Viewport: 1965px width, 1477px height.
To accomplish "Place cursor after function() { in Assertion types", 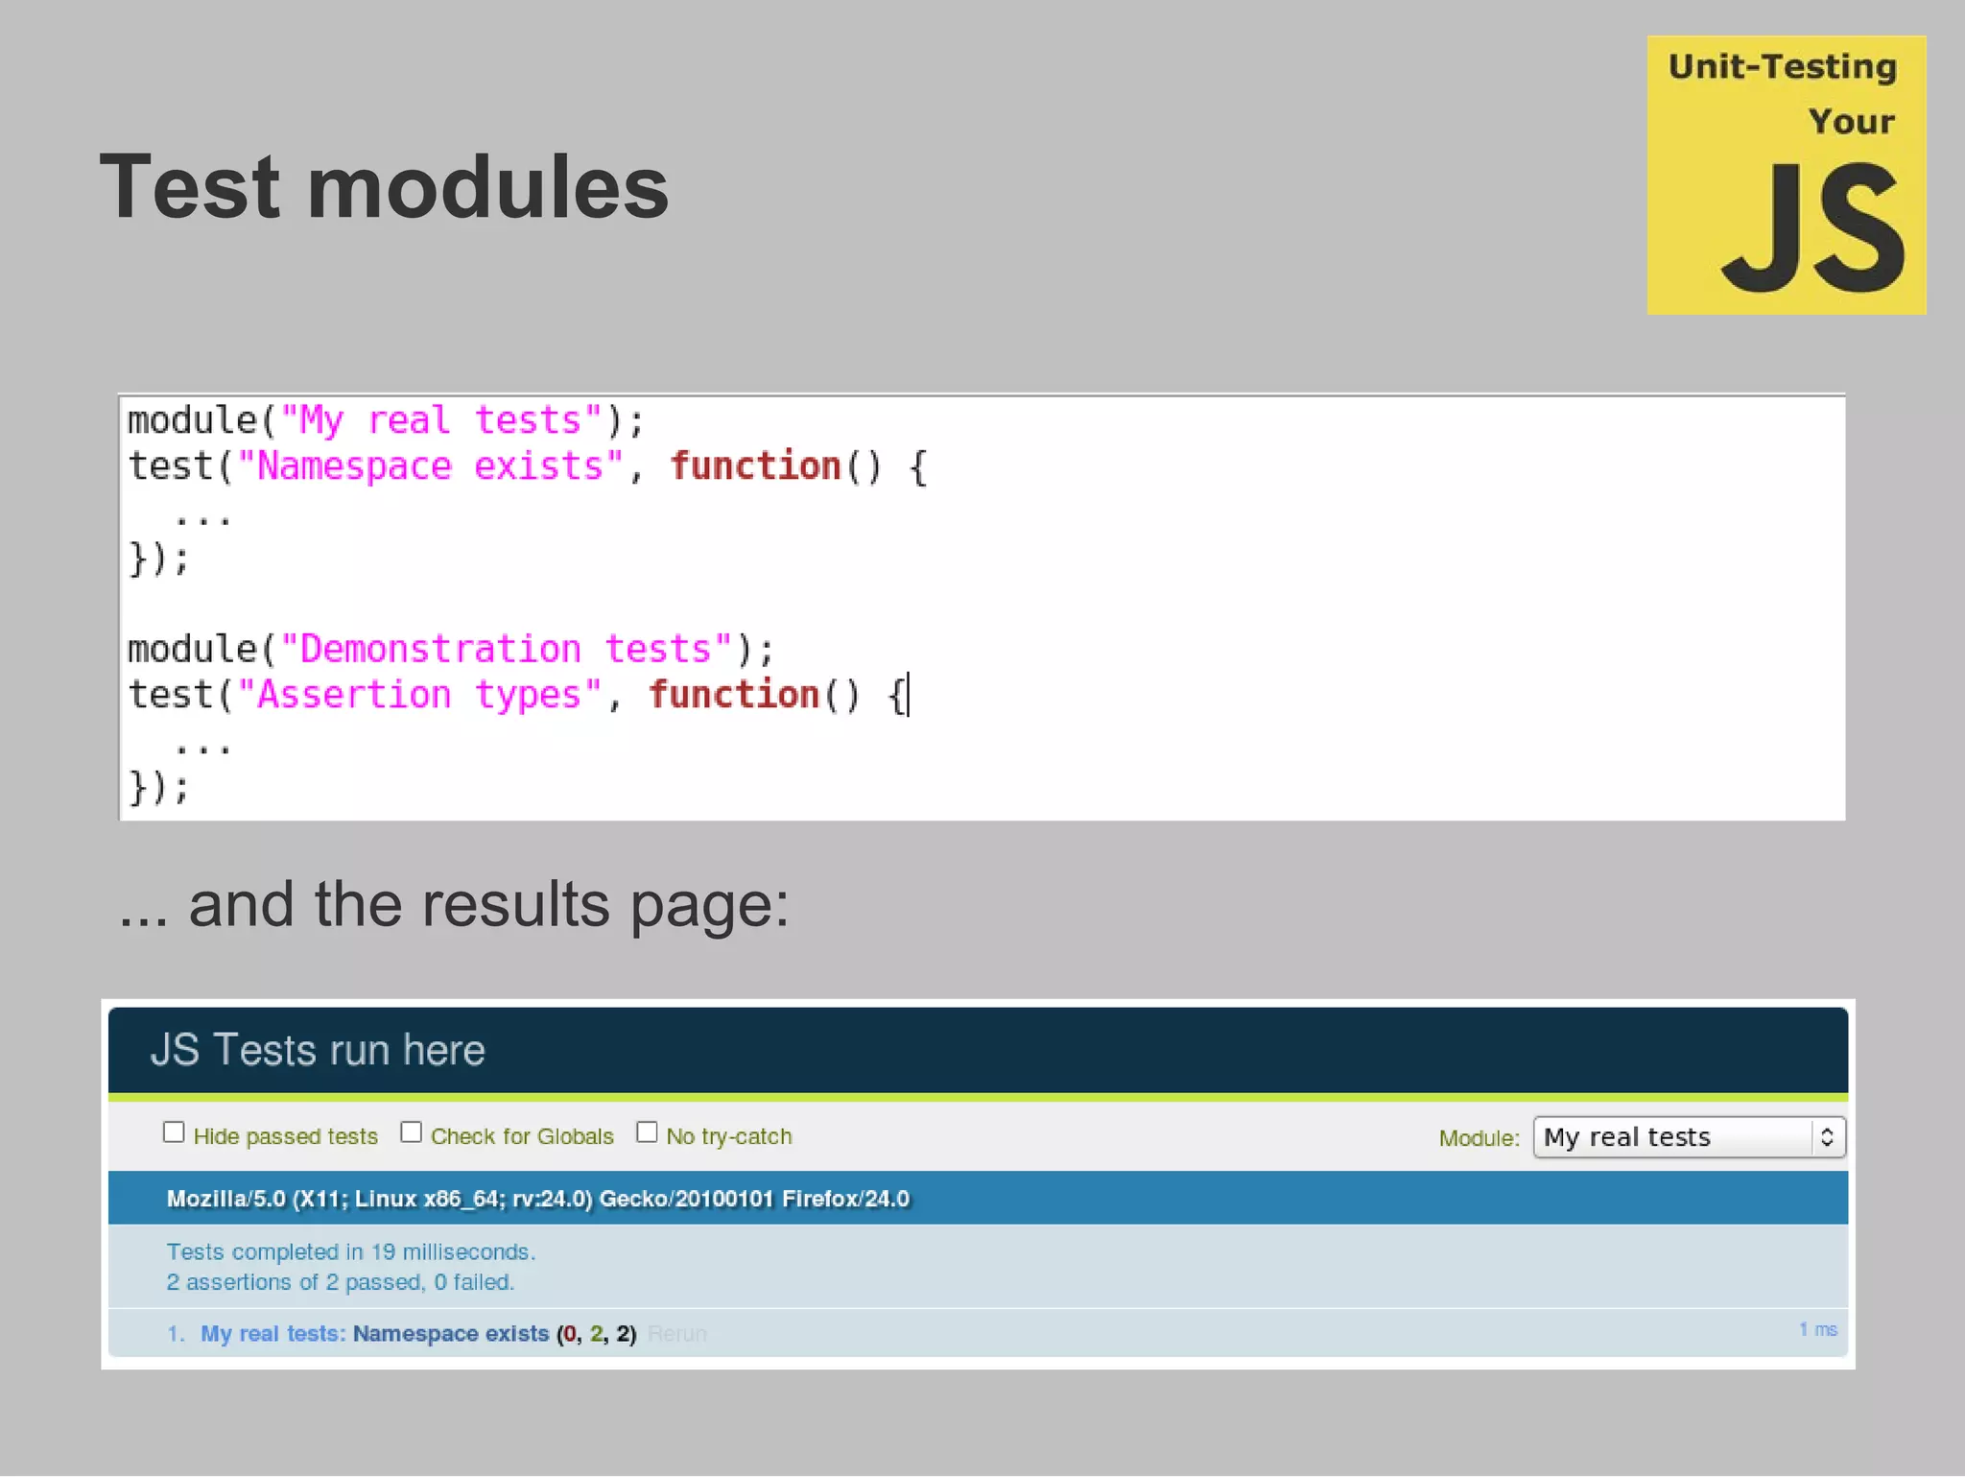I will click(908, 695).
